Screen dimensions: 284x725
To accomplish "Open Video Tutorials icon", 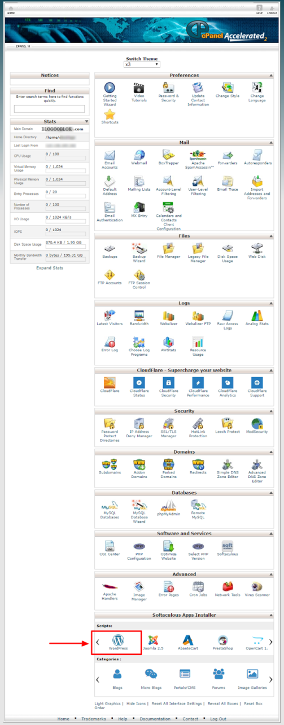I will pos(139,88).
